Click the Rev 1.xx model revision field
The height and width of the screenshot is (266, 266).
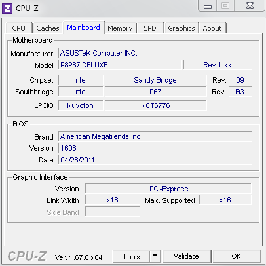click(x=218, y=65)
